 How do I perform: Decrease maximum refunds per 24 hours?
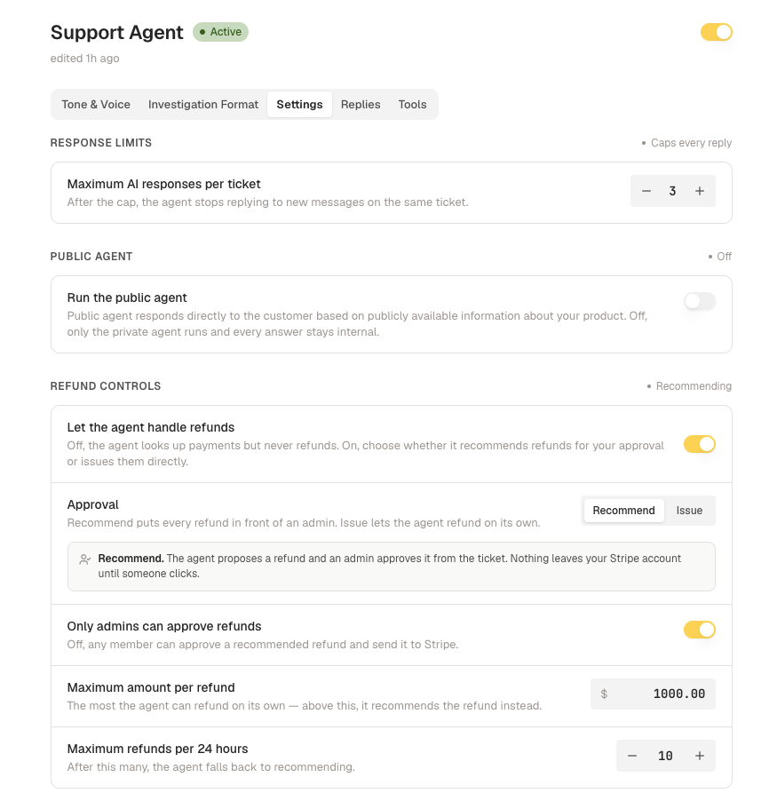click(632, 756)
